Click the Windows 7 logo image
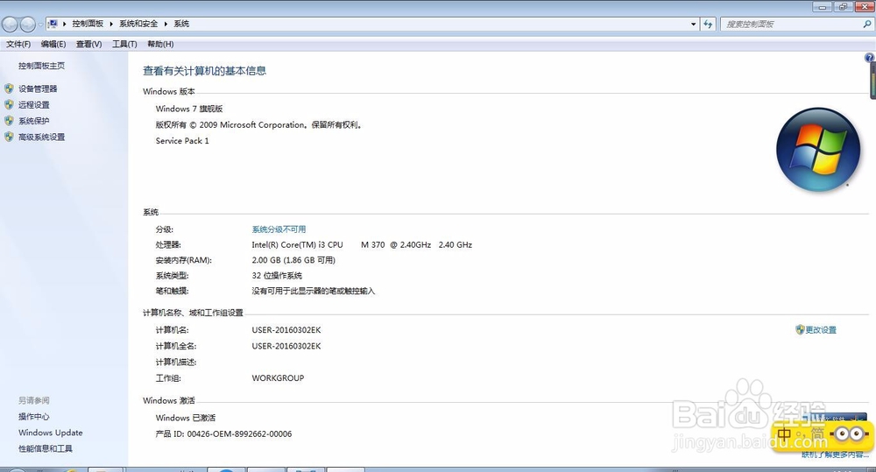This screenshot has width=876, height=472. [x=818, y=150]
